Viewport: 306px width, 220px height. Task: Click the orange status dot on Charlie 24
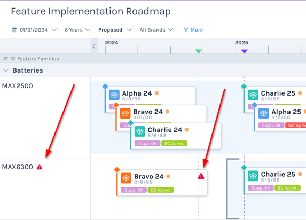(186, 130)
